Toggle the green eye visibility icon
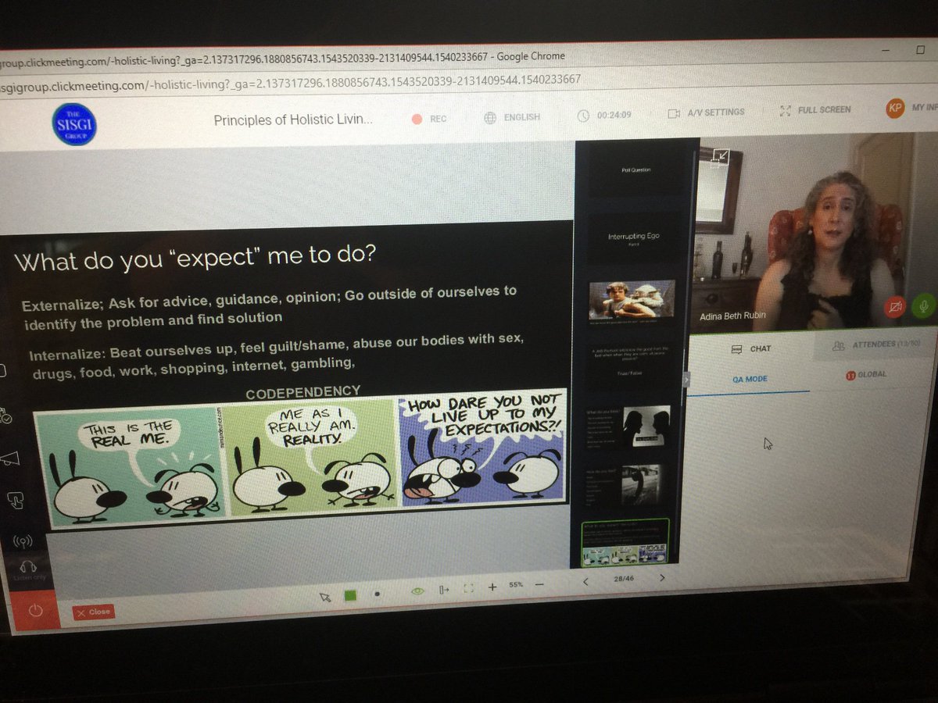938x703 pixels. pyautogui.click(x=417, y=591)
